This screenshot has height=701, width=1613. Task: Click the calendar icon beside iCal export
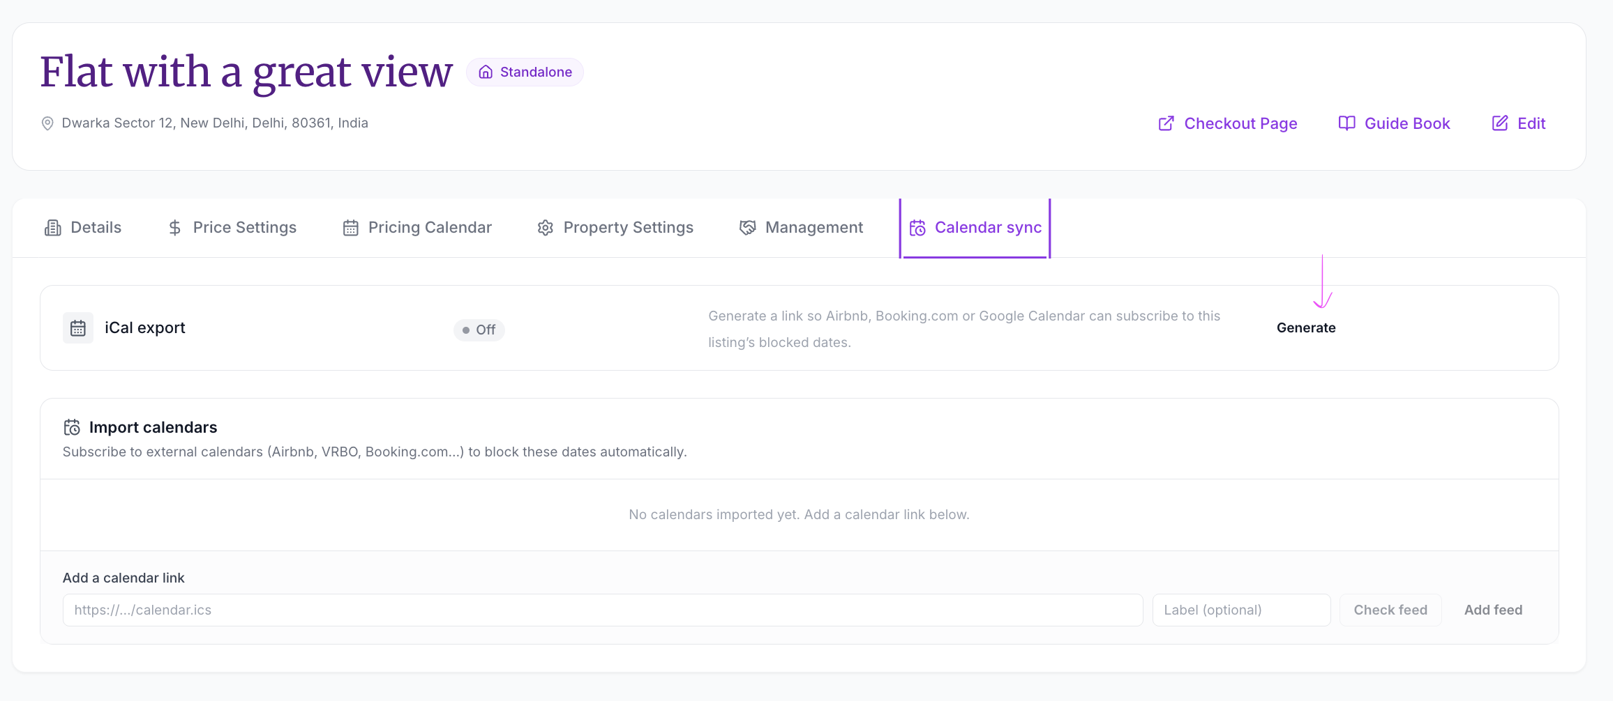[78, 328]
